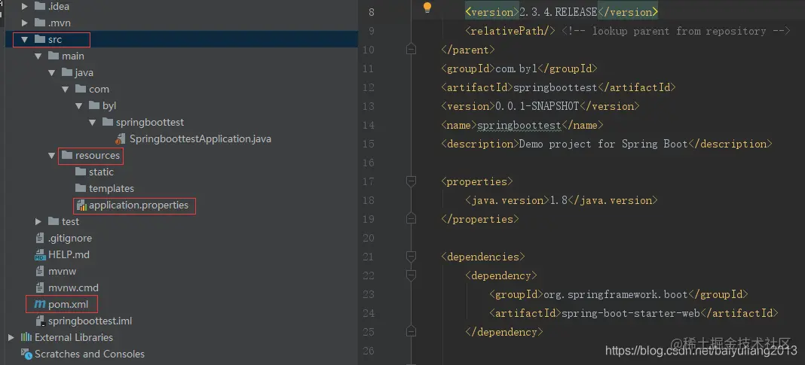The image size is (805, 365).
Task: Click the SpringboottestApplication.java class icon
Action: click(x=121, y=139)
